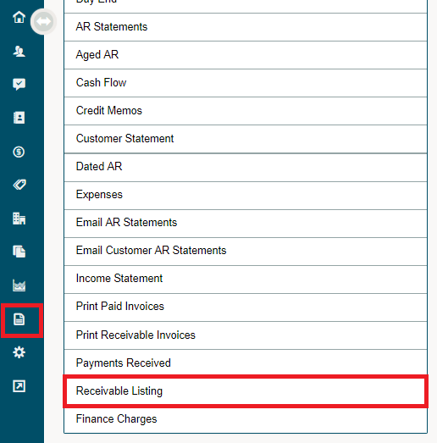Open the dollar sign payments icon
The width and height of the screenshot is (437, 443).
pyautogui.click(x=19, y=152)
